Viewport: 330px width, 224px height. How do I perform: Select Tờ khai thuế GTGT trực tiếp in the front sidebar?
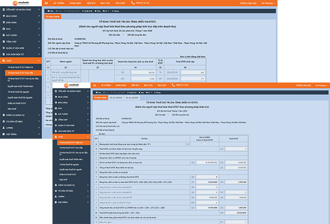[71, 148]
